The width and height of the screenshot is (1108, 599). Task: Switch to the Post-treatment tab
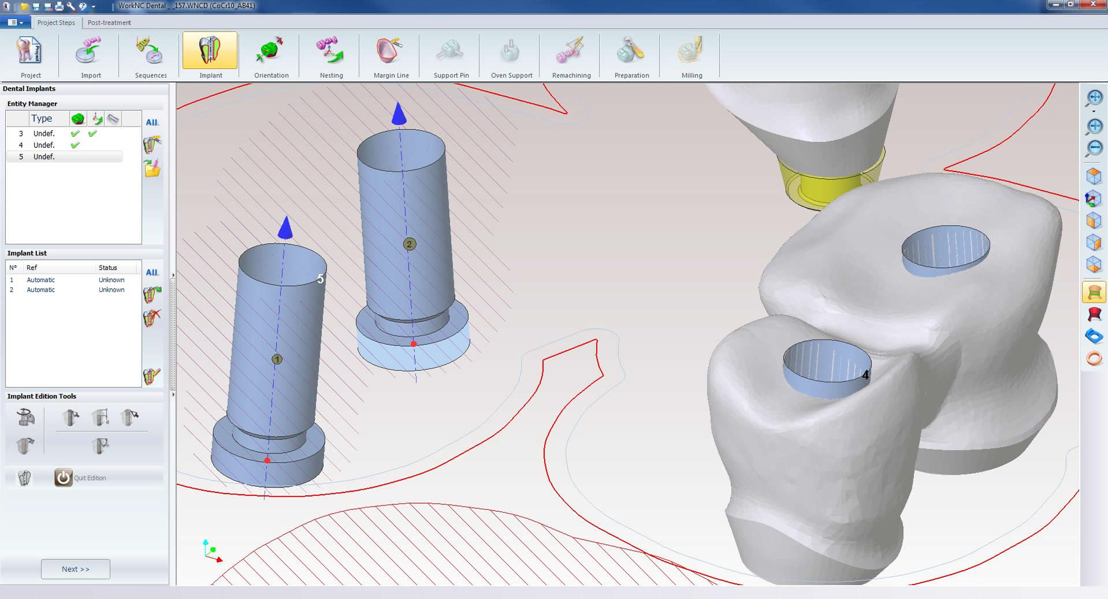coord(109,23)
